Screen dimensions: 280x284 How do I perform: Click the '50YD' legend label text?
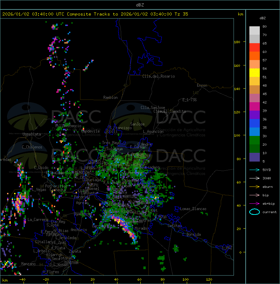coord(267,170)
